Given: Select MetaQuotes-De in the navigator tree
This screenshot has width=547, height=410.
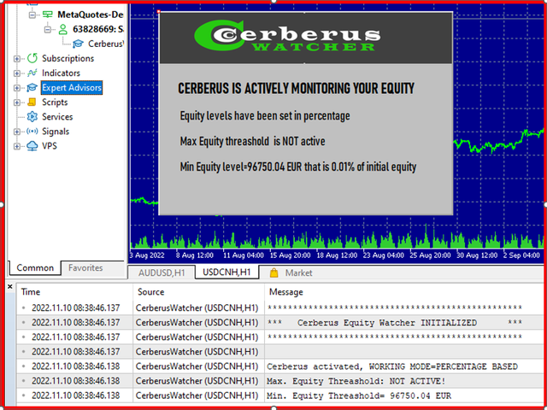Looking at the screenshot, I should pos(90,15).
